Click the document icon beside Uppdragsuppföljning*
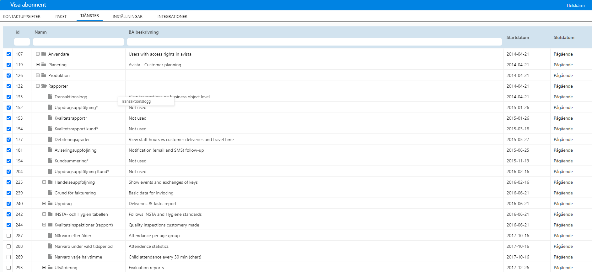 coord(50,107)
